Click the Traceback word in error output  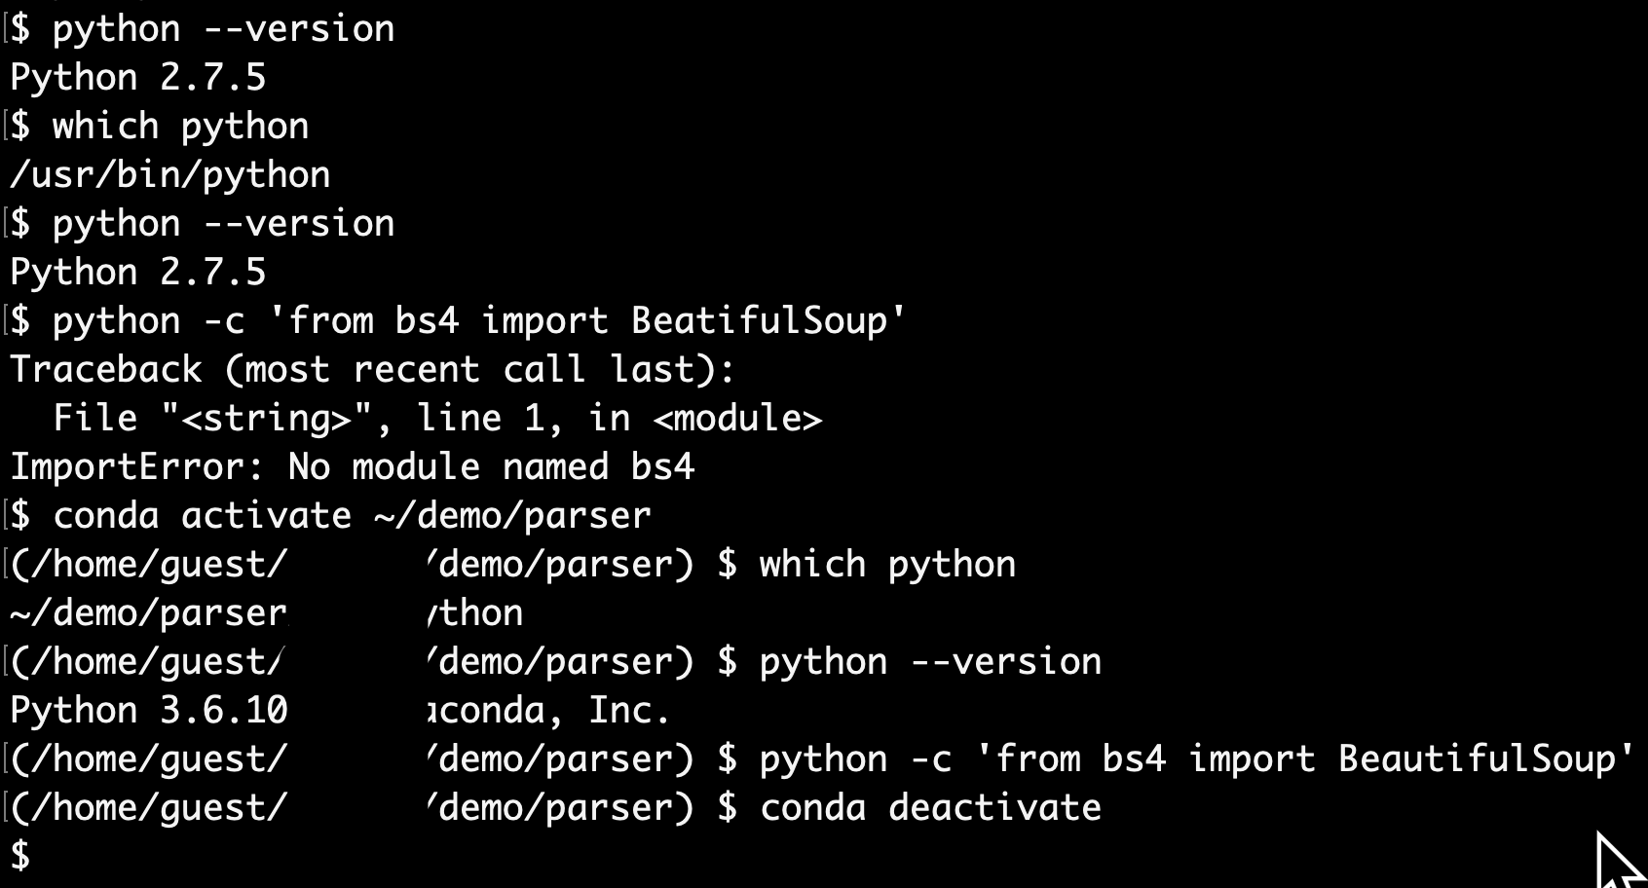pos(106,370)
